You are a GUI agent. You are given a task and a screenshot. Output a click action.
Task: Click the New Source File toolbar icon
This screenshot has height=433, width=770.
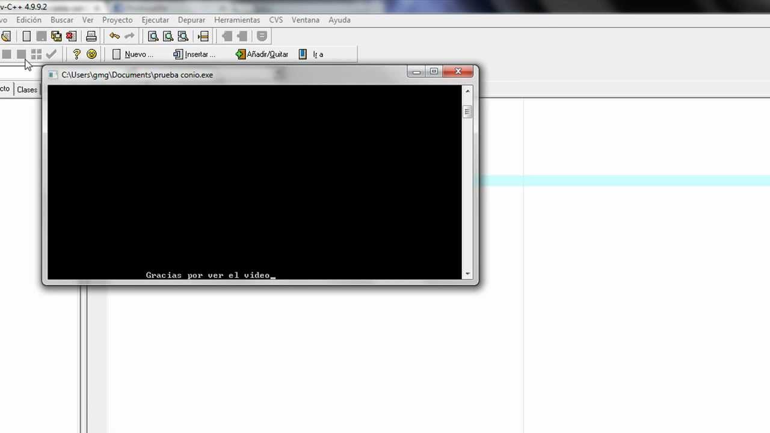point(26,36)
